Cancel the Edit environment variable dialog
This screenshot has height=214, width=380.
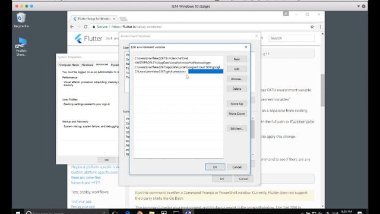pyautogui.click(x=237, y=167)
